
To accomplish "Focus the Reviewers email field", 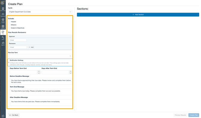I will (18, 47).
